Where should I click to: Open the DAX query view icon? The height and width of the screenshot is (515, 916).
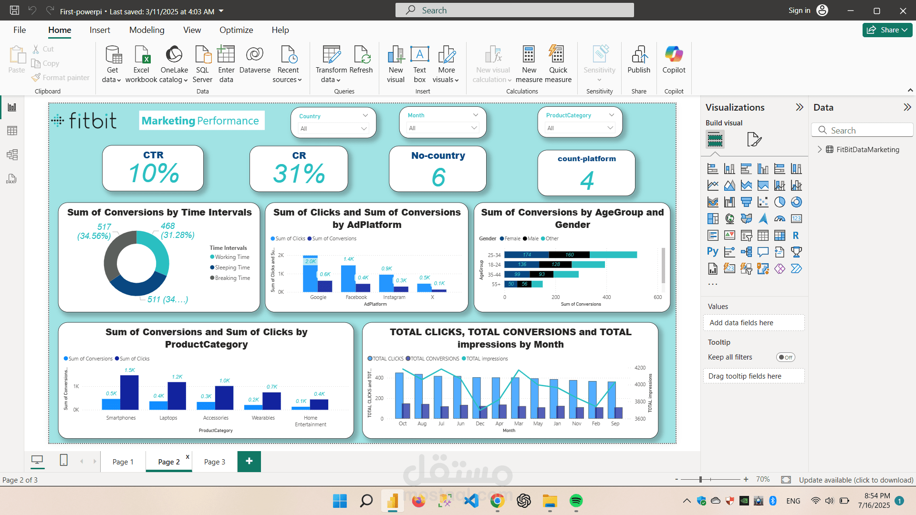click(12, 179)
